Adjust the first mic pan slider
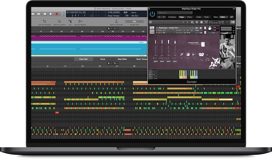Image resolution: width=272 pixels, height=160 pixels. point(156,55)
